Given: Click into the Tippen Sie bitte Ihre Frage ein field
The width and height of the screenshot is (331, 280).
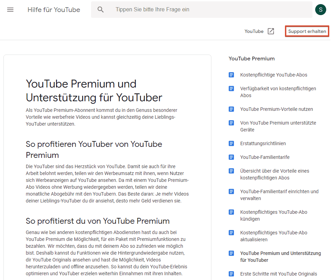Looking at the screenshot, I should click(202, 10).
